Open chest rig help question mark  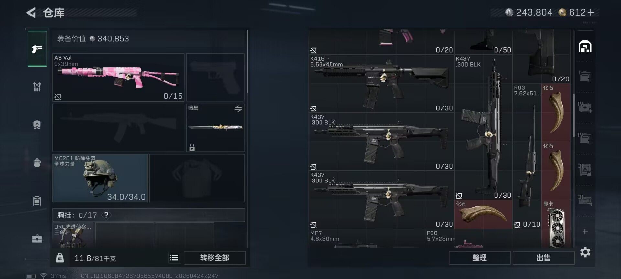point(106,215)
